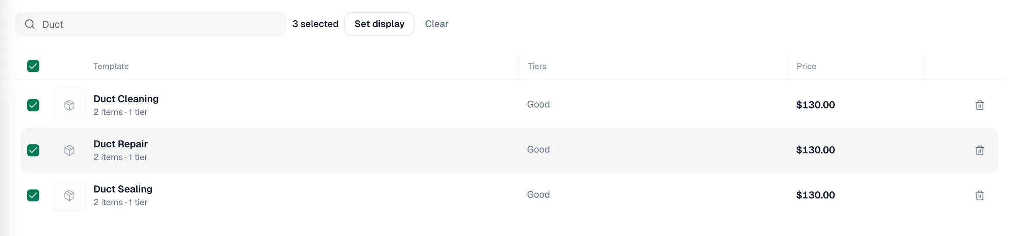Clear the current selection

point(436,24)
